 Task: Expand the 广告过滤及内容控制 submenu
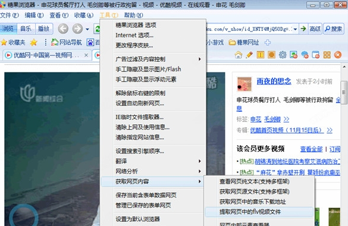[x=153, y=59]
